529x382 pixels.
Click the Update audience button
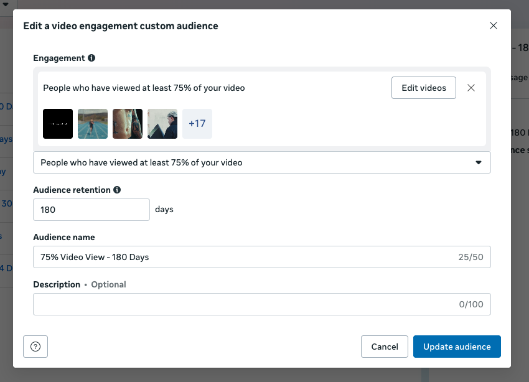[x=457, y=347]
